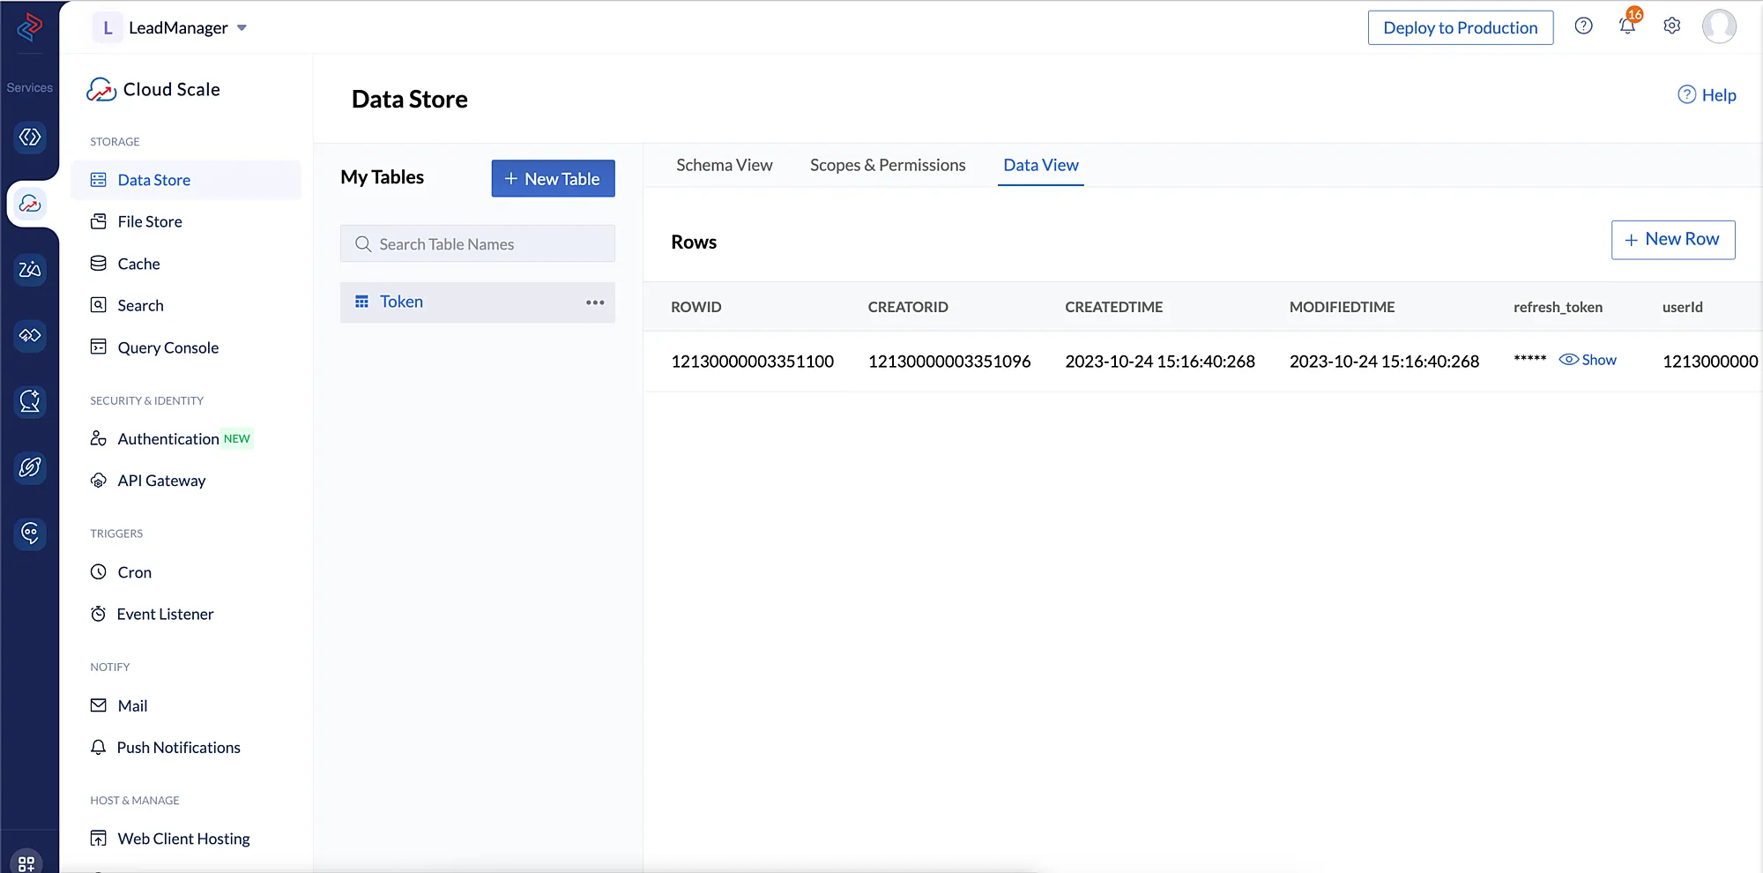Click the New Table button
Screen dimensions: 1763x873
pos(553,179)
